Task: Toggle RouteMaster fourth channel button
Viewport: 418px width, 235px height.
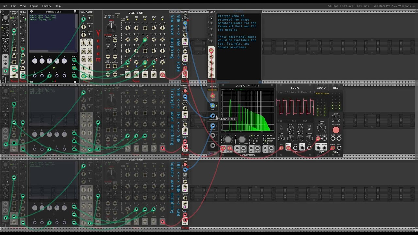Action: tap(216, 135)
